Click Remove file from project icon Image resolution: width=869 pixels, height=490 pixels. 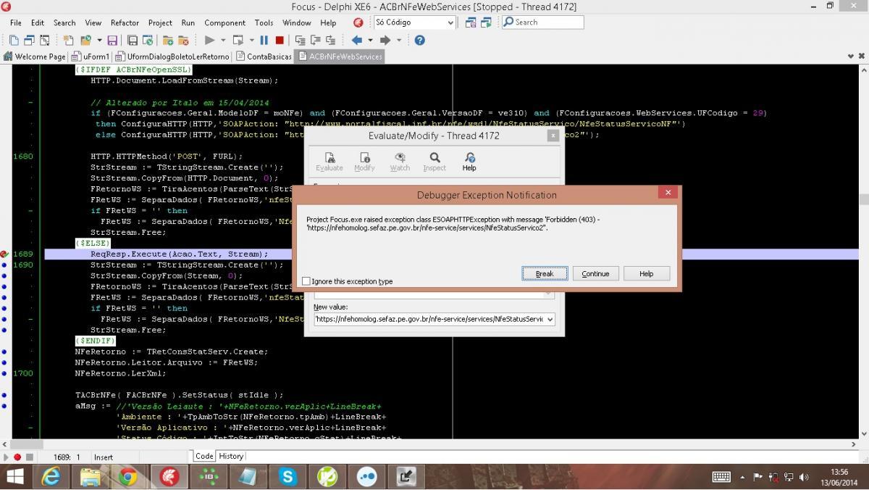click(x=183, y=41)
